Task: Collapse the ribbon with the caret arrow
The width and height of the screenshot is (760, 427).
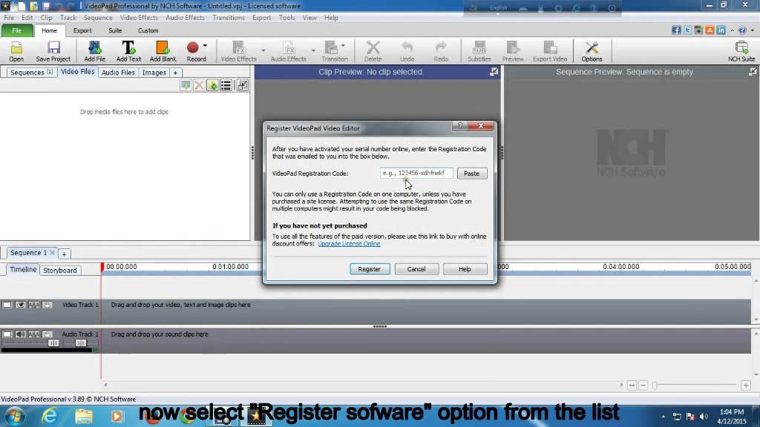Action: point(732,30)
